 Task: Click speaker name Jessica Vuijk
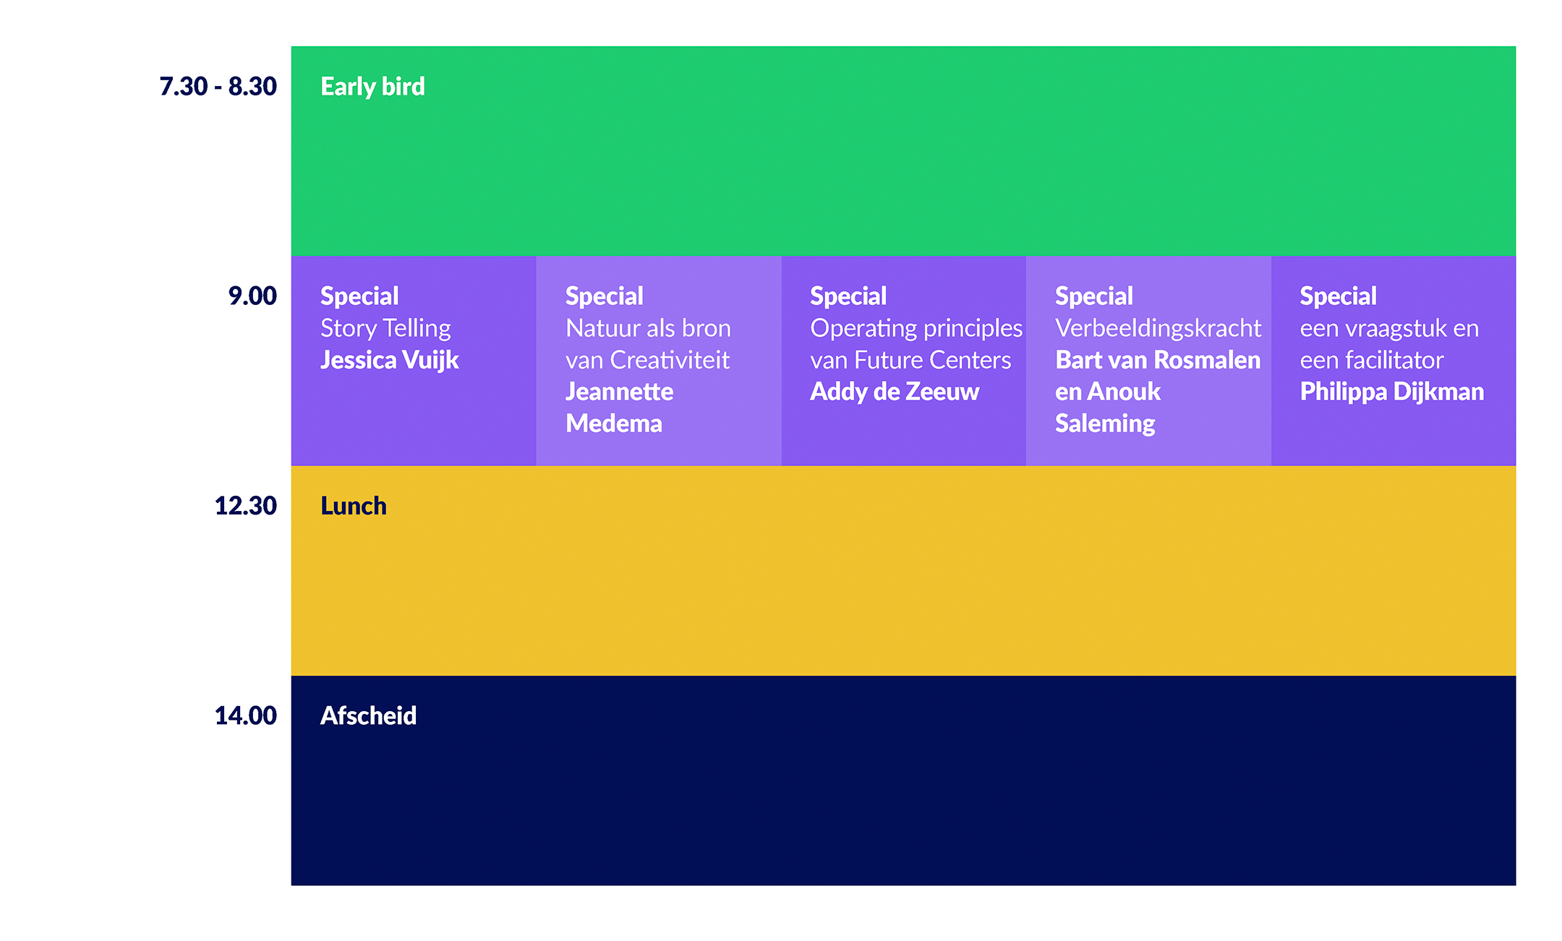tap(389, 360)
